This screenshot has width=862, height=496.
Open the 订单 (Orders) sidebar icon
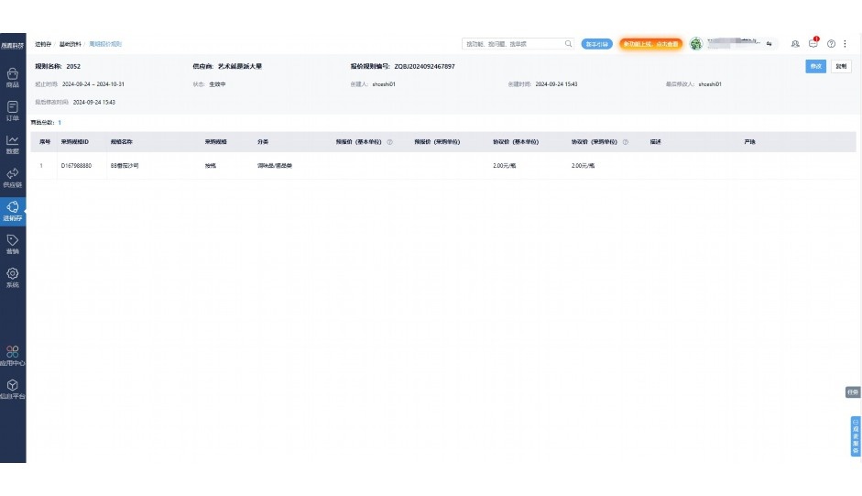click(13, 110)
